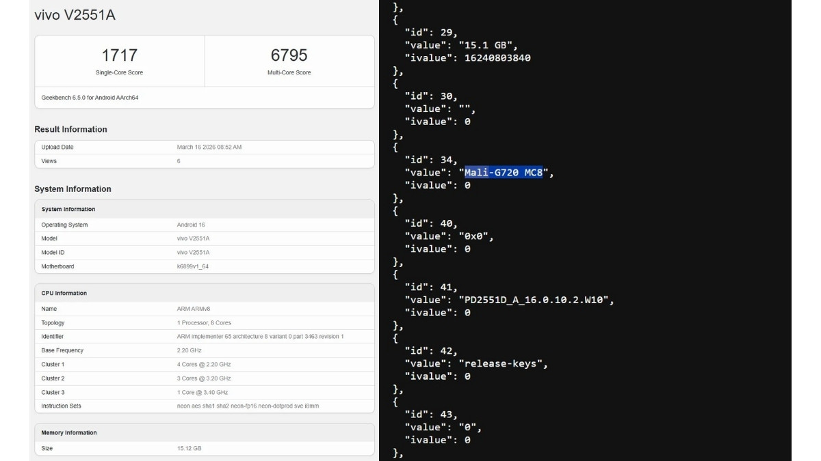
Task: Click the Memory Information table header
Action: click(x=69, y=433)
